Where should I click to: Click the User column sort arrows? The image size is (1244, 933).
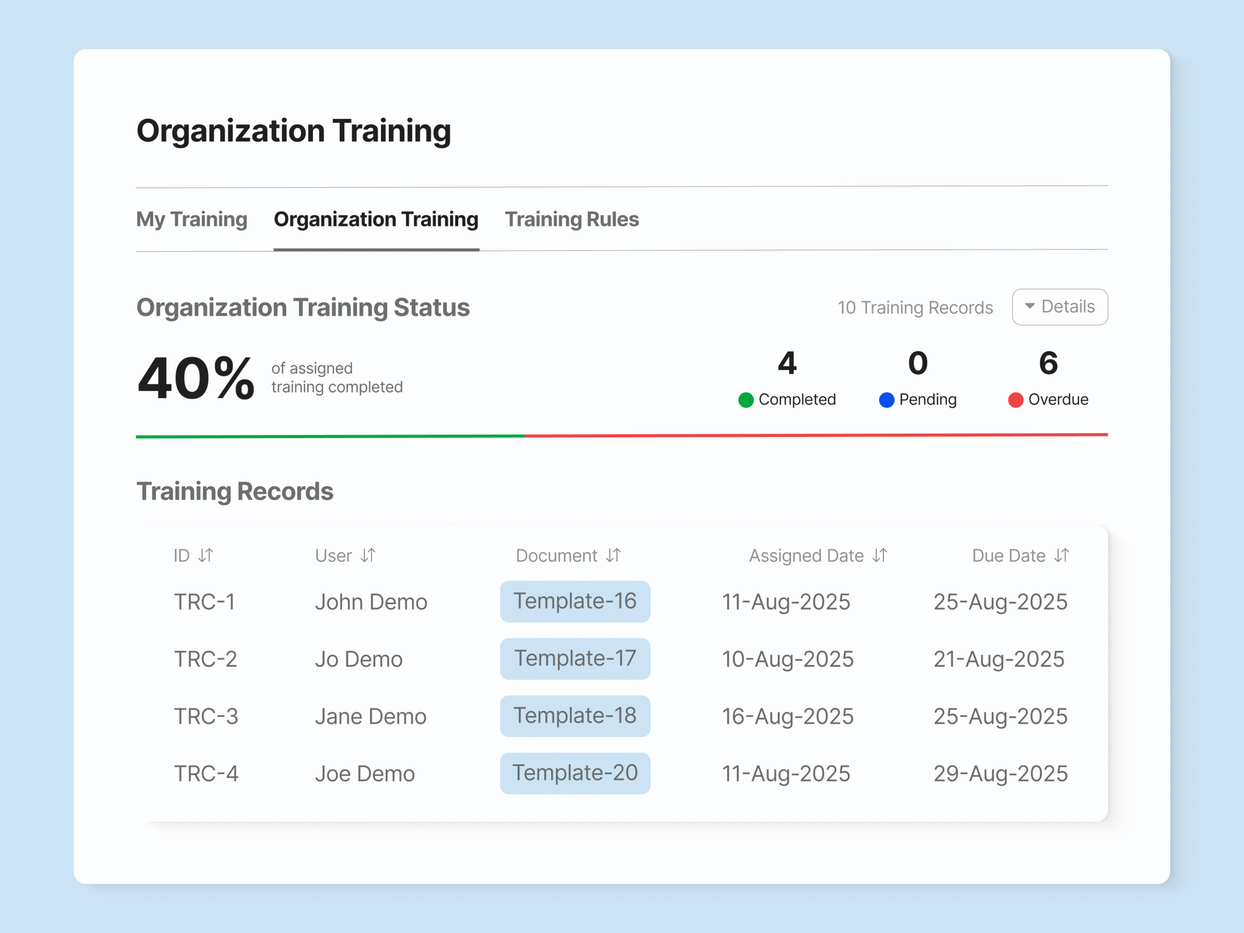368,555
